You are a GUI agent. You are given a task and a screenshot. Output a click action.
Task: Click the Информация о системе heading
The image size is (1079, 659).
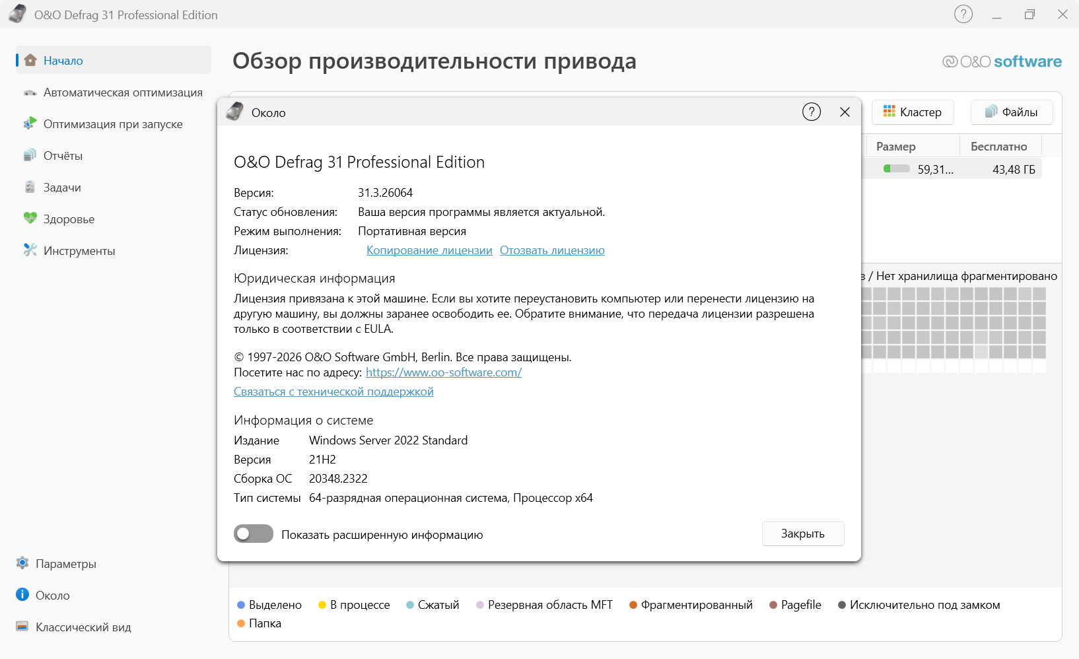pyautogui.click(x=303, y=421)
